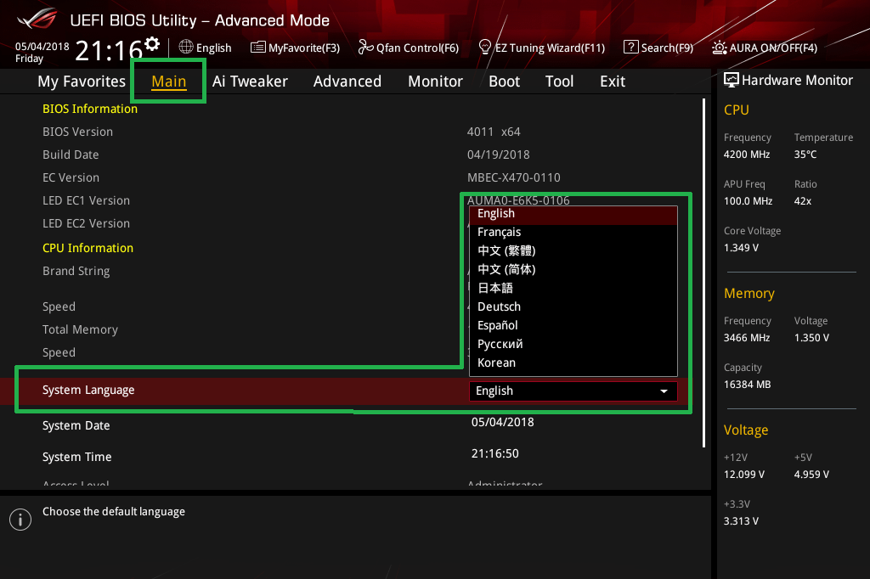This screenshot has height=579, width=870.
Task: Open Qfan Control fan icon
Action: click(365, 48)
